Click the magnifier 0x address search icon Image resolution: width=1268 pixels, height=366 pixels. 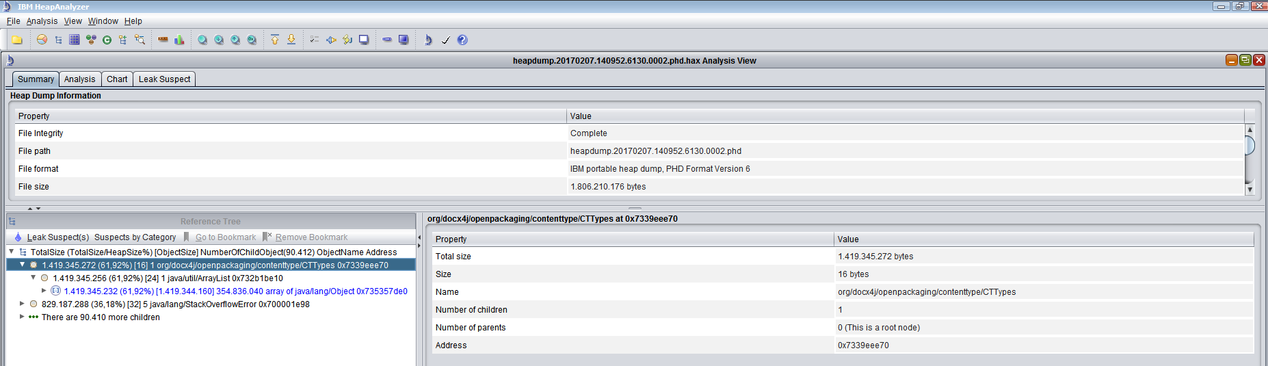click(x=252, y=40)
